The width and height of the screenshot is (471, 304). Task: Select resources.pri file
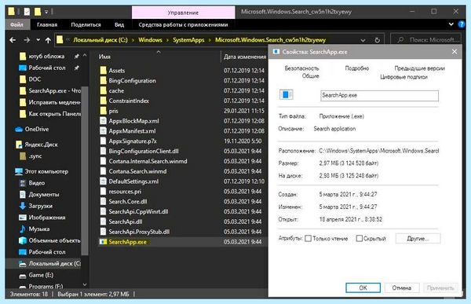click(x=125, y=192)
